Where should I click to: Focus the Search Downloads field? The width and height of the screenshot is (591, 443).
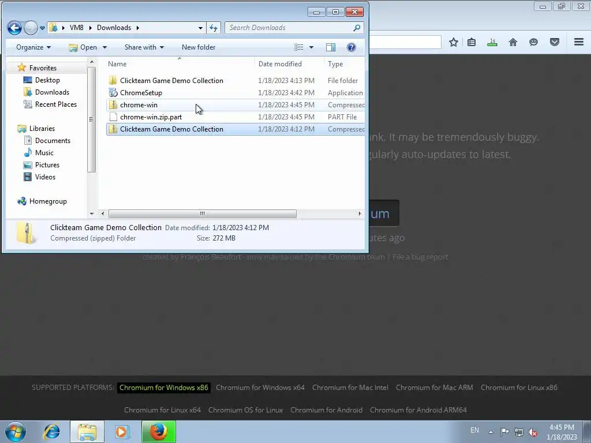pyautogui.click(x=290, y=28)
